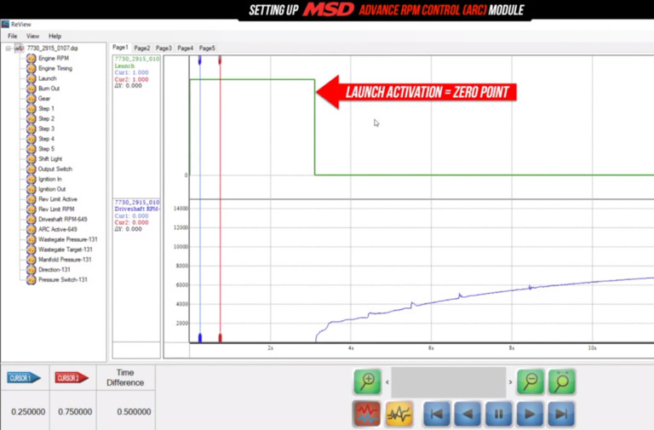Select the Ignition In channel label

pos(50,179)
